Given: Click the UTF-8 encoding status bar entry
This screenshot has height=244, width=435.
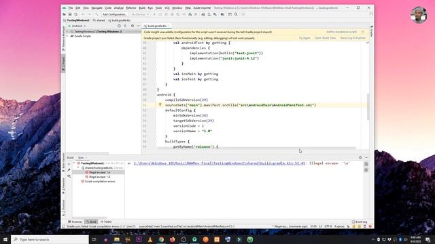Looking at the screenshot, I should [x=328, y=226].
